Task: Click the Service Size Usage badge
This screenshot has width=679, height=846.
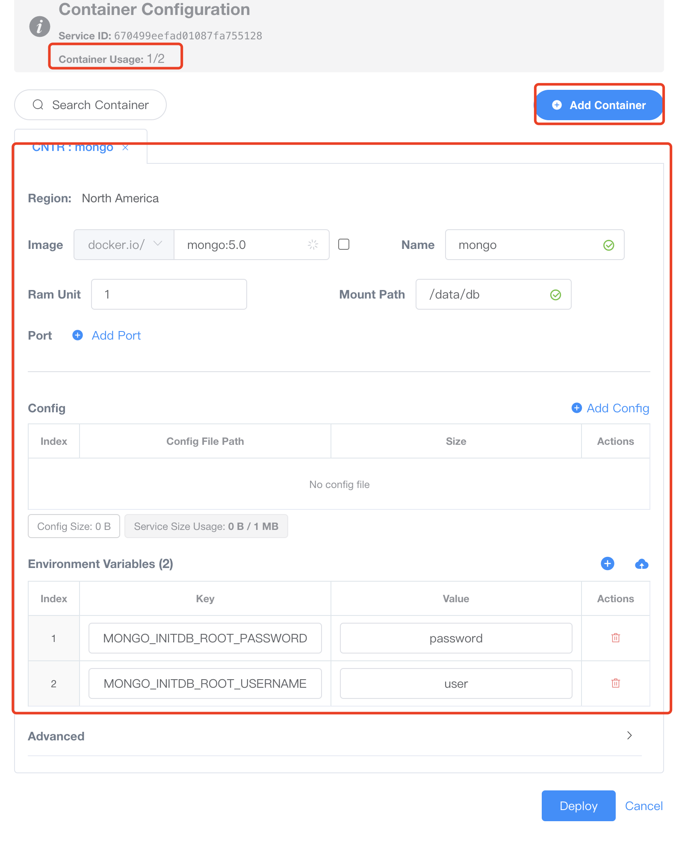Action: click(206, 526)
